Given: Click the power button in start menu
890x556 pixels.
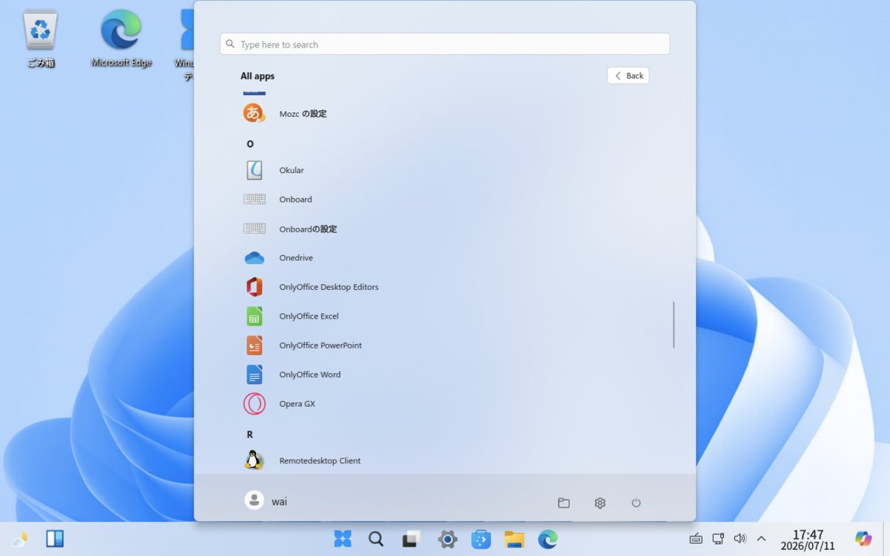Looking at the screenshot, I should (x=636, y=503).
